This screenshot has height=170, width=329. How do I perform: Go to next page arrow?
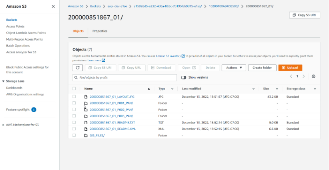tap(304, 76)
